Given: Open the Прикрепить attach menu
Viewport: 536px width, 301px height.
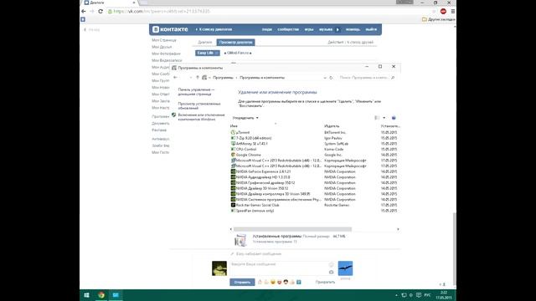Looking at the screenshot, I should [325, 282].
